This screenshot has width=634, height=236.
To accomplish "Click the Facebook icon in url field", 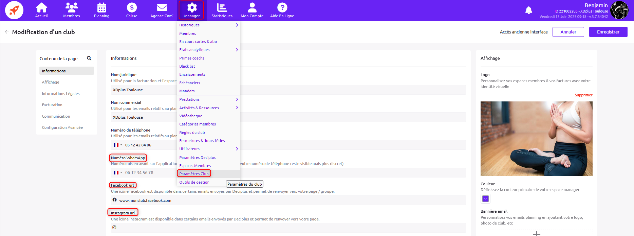I will click(x=115, y=200).
